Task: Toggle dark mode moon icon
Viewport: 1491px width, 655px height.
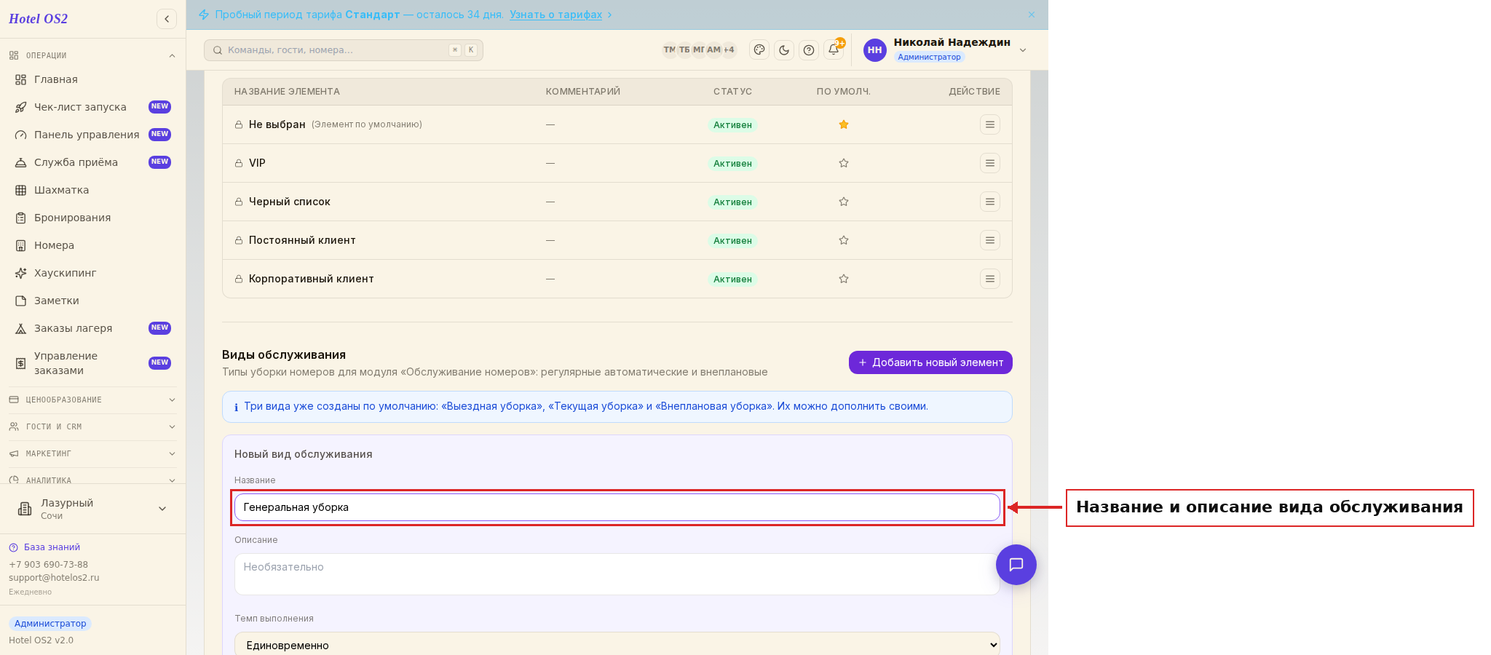Action: point(784,50)
